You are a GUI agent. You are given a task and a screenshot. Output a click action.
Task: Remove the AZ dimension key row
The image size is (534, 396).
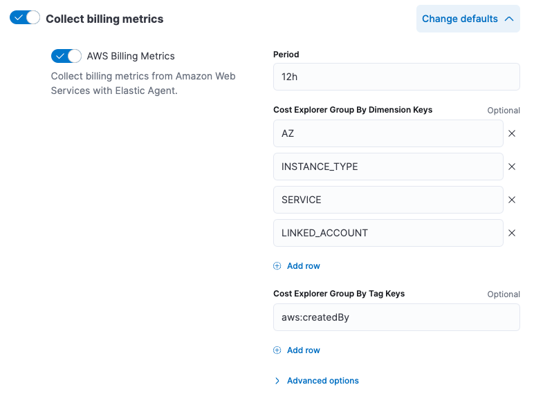click(x=512, y=133)
